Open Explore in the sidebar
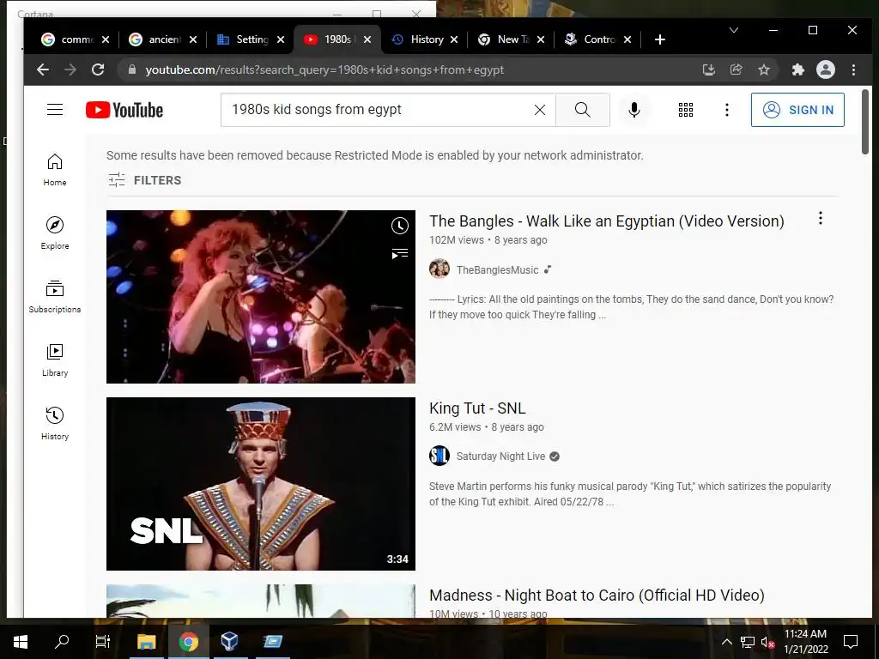Screen dimensions: 879x659 pyautogui.click(x=55, y=233)
